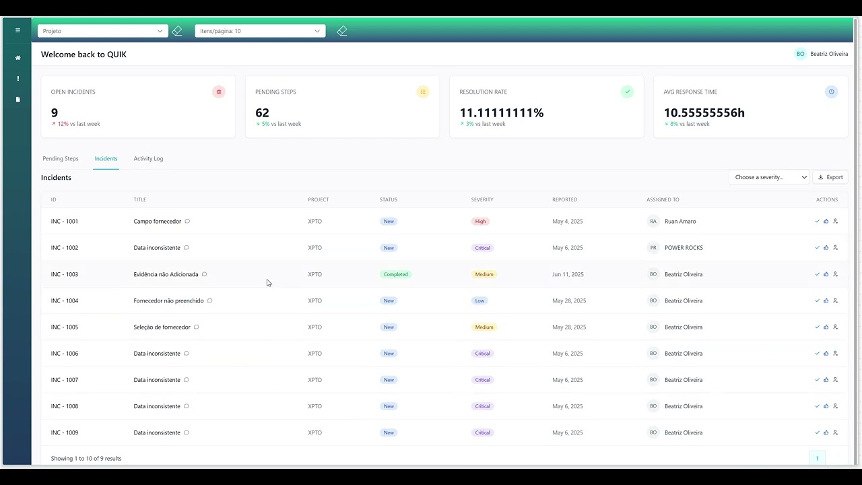
Task: Click the 10.55555556h response time value
Action: point(704,112)
